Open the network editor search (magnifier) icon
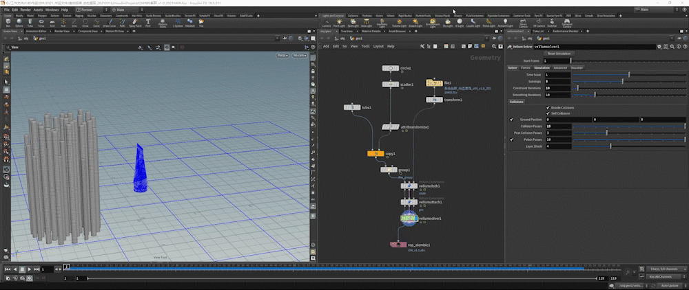The image size is (689, 290). point(494,46)
